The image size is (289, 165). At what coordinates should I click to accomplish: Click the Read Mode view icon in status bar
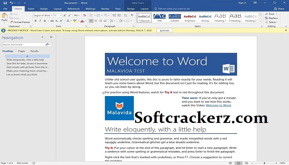[x=230, y=163]
